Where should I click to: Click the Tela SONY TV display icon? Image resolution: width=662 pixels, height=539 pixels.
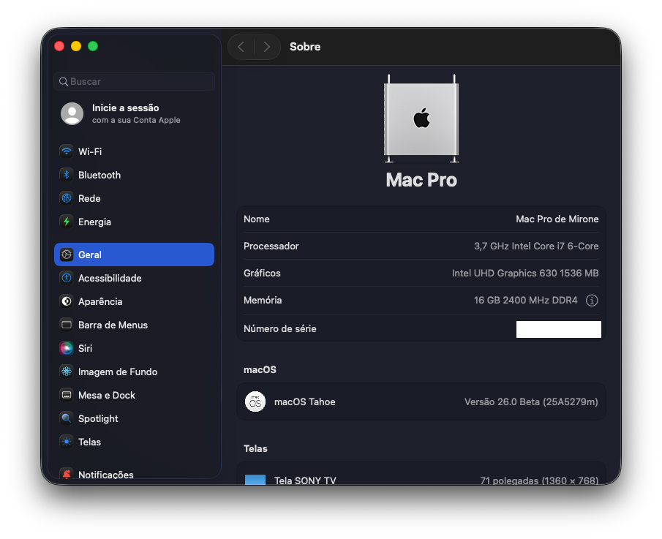[x=255, y=480]
